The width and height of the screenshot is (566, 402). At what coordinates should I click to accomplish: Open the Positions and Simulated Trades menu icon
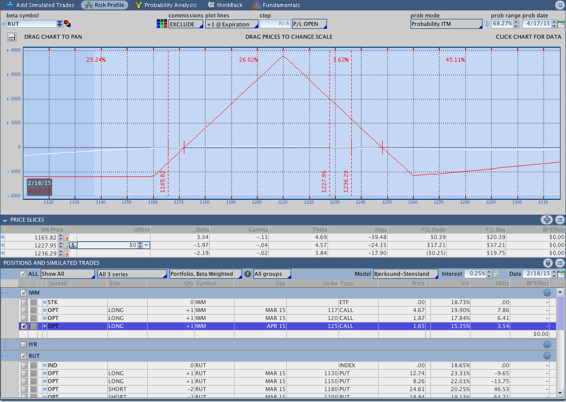tap(560, 263)
